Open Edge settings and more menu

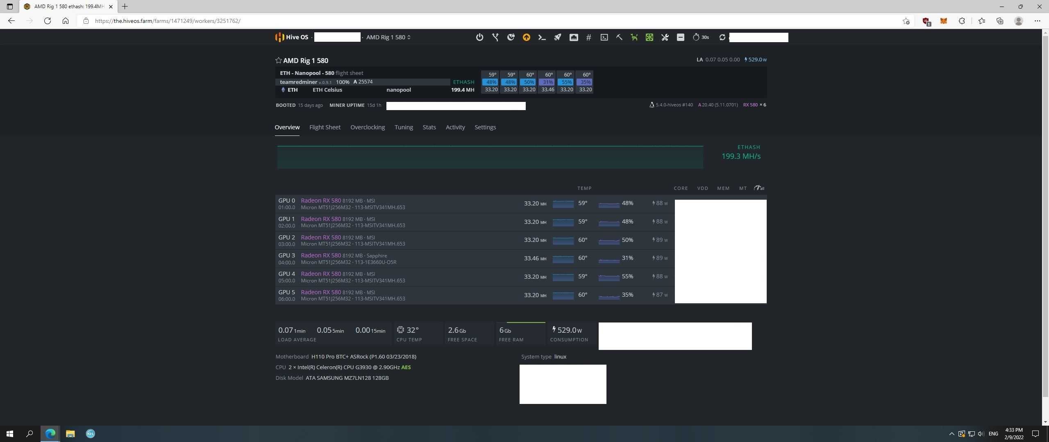[1038, 21]
